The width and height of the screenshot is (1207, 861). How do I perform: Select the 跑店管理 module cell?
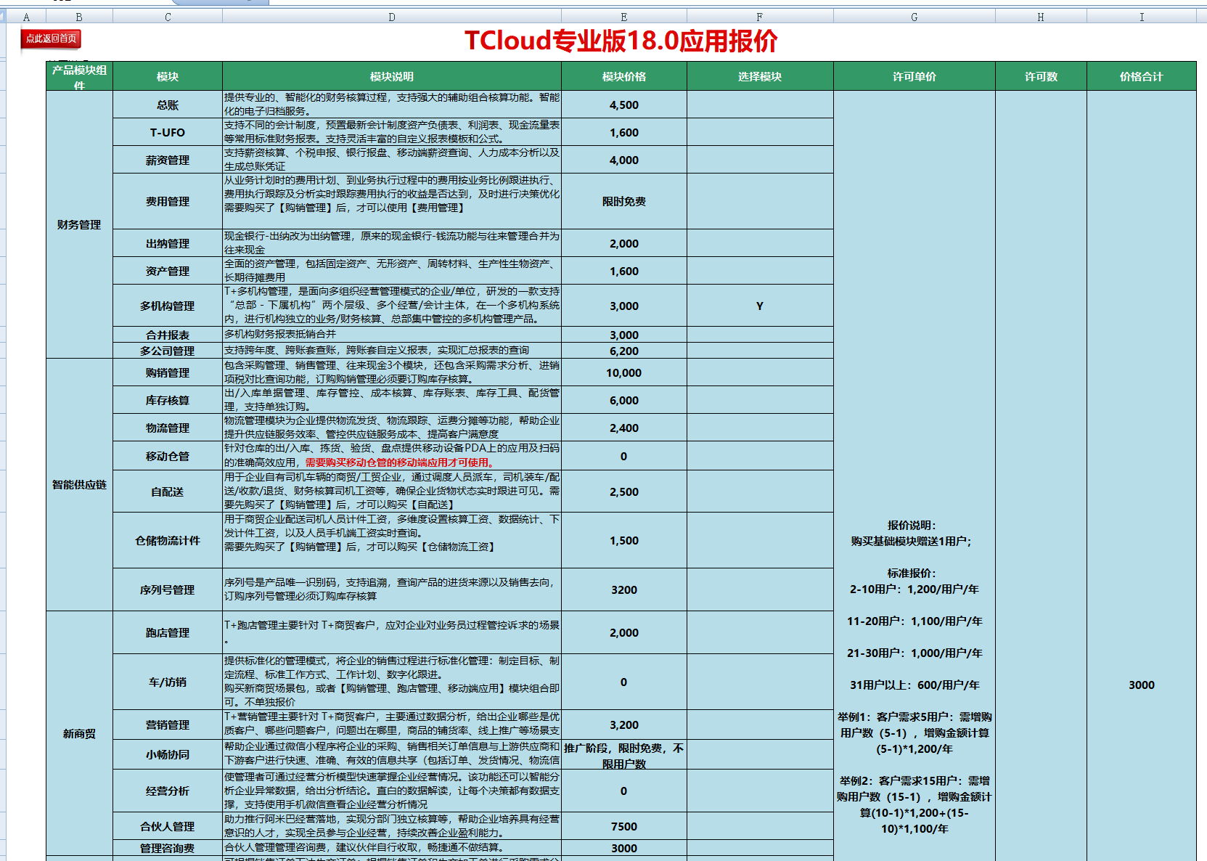click(168, 632)
